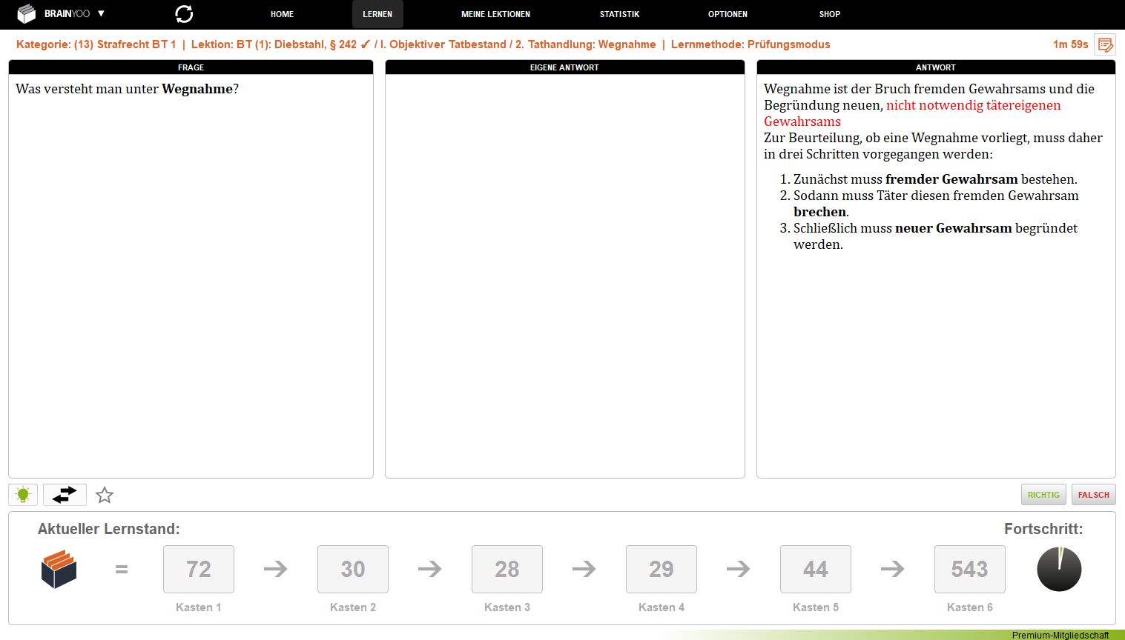Image resolution: width=1125 pixels, height=640 pixels.
Task: Click the notes icon beside timer
Action: (1105, 44)
